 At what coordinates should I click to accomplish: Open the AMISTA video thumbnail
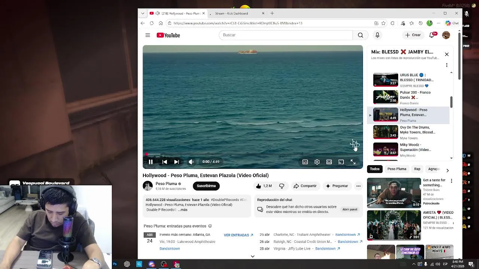(x=394, y=225)
